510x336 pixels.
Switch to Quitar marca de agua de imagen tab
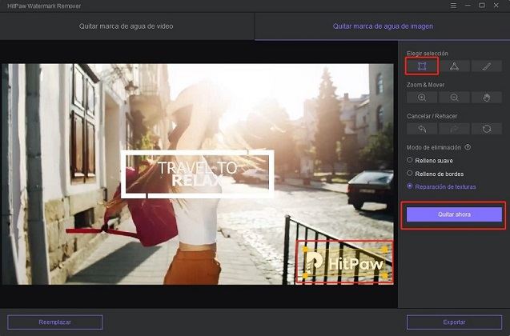click(383, 26)
